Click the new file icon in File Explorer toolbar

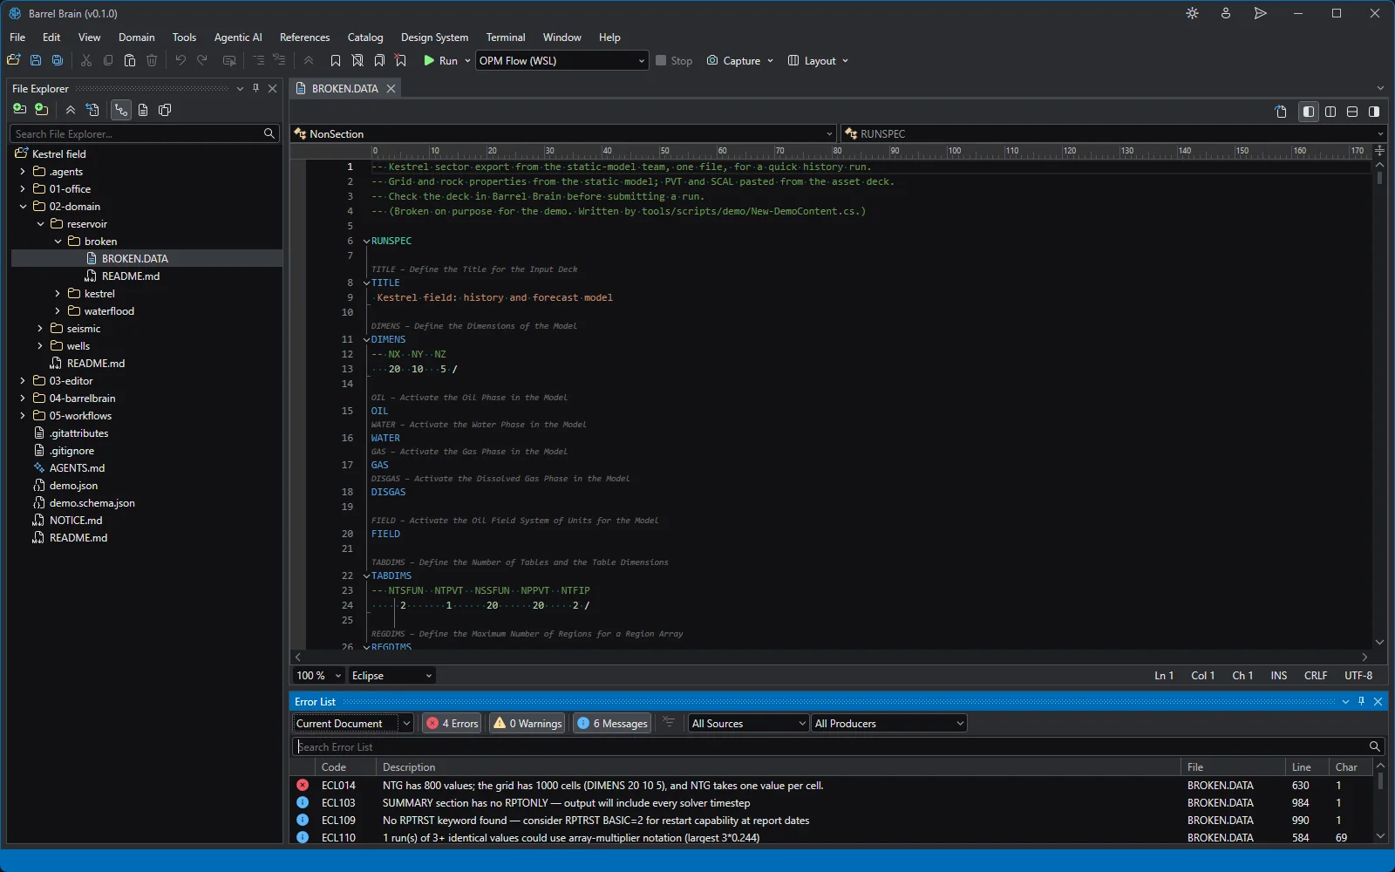[x=19, y=110]
